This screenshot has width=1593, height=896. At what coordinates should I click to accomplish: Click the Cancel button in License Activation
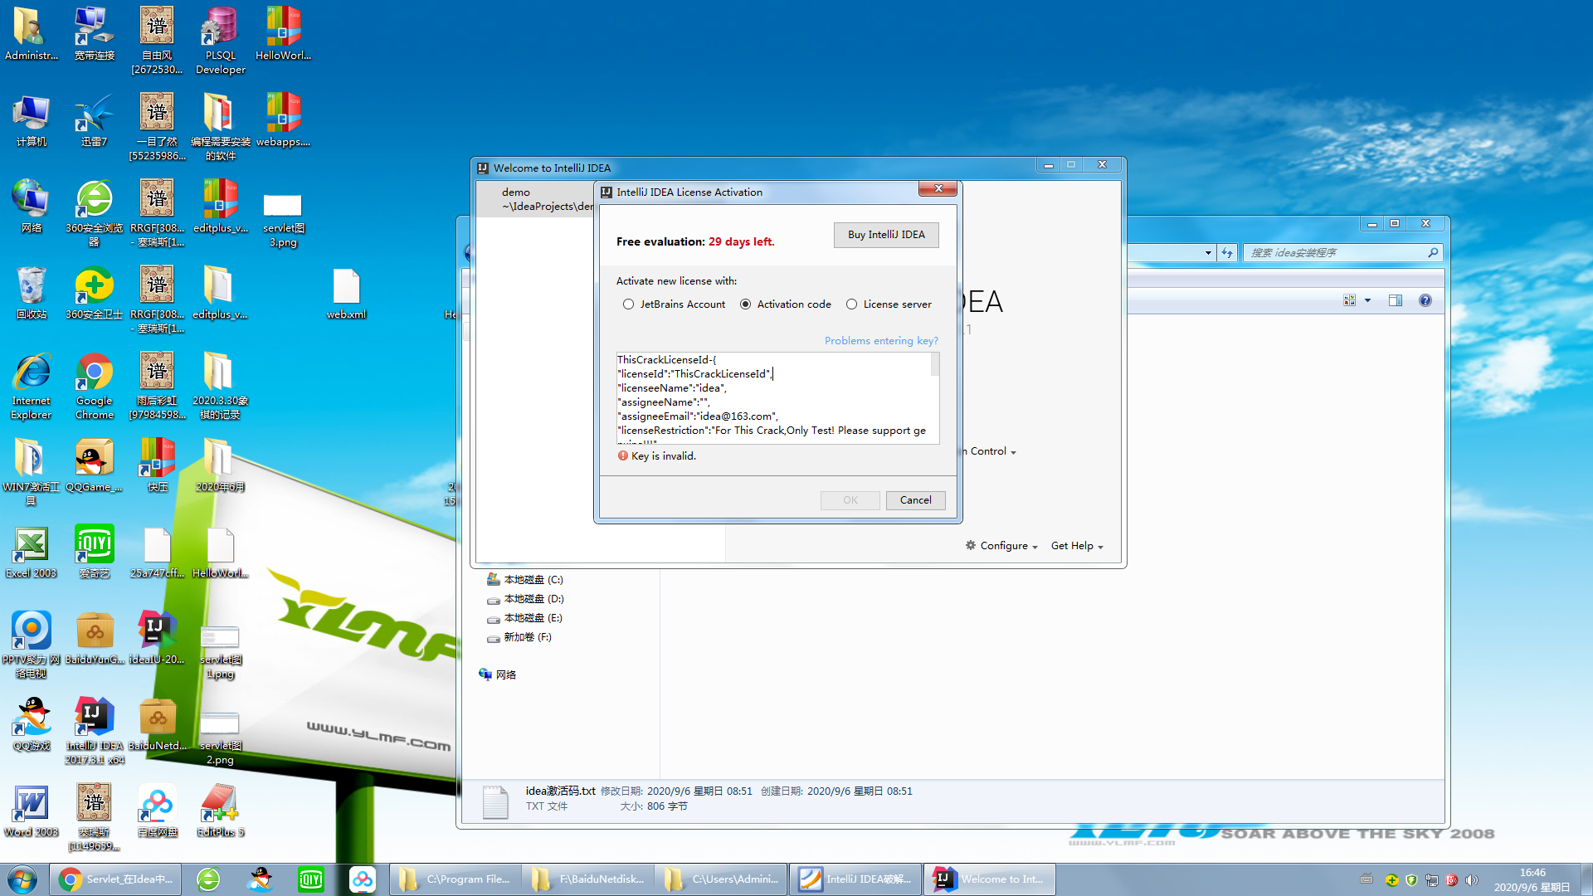915,500
